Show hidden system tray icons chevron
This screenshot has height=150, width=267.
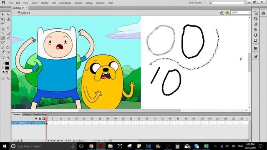click(215, 146)
